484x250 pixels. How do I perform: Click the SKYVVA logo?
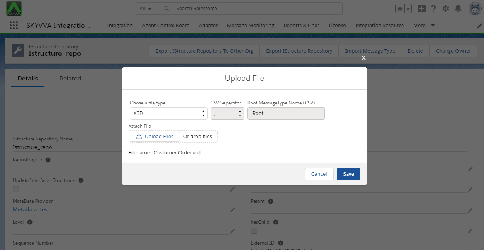coord(14,8)
